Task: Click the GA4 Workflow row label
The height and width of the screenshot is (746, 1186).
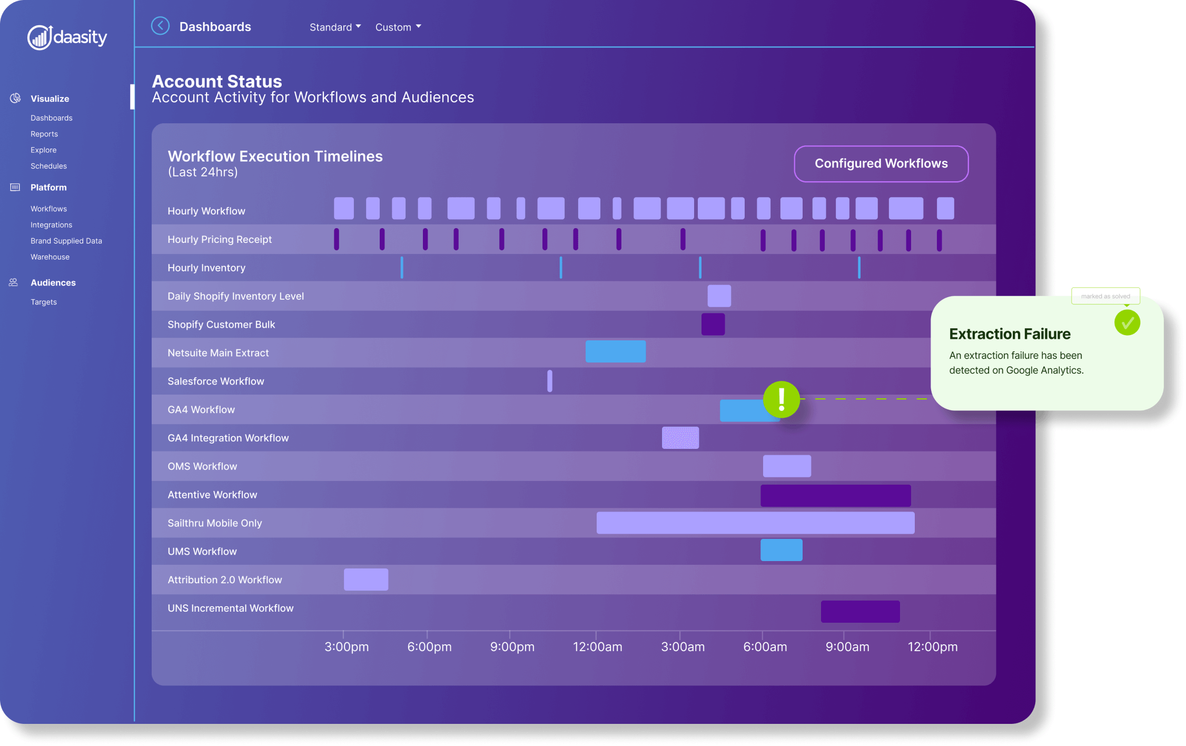Action: pos(201,410)
